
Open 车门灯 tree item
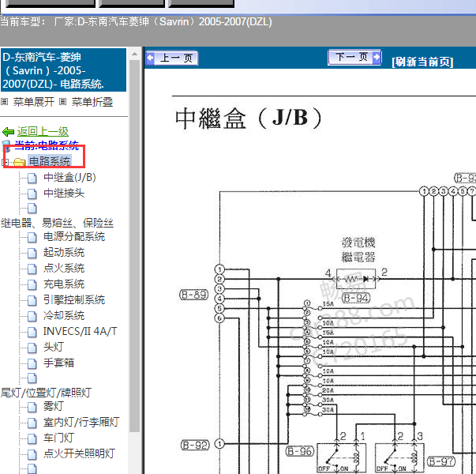[x=58, y=438]
